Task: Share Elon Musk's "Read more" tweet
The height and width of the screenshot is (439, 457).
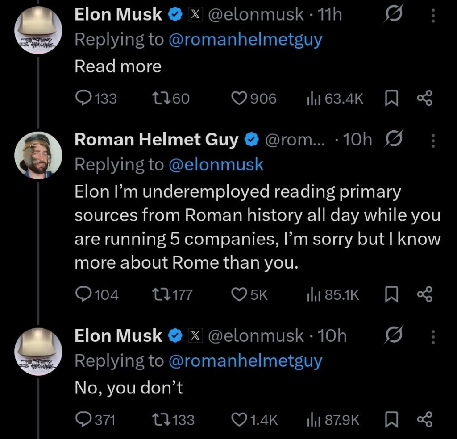Action: click(x=424, y=98)
